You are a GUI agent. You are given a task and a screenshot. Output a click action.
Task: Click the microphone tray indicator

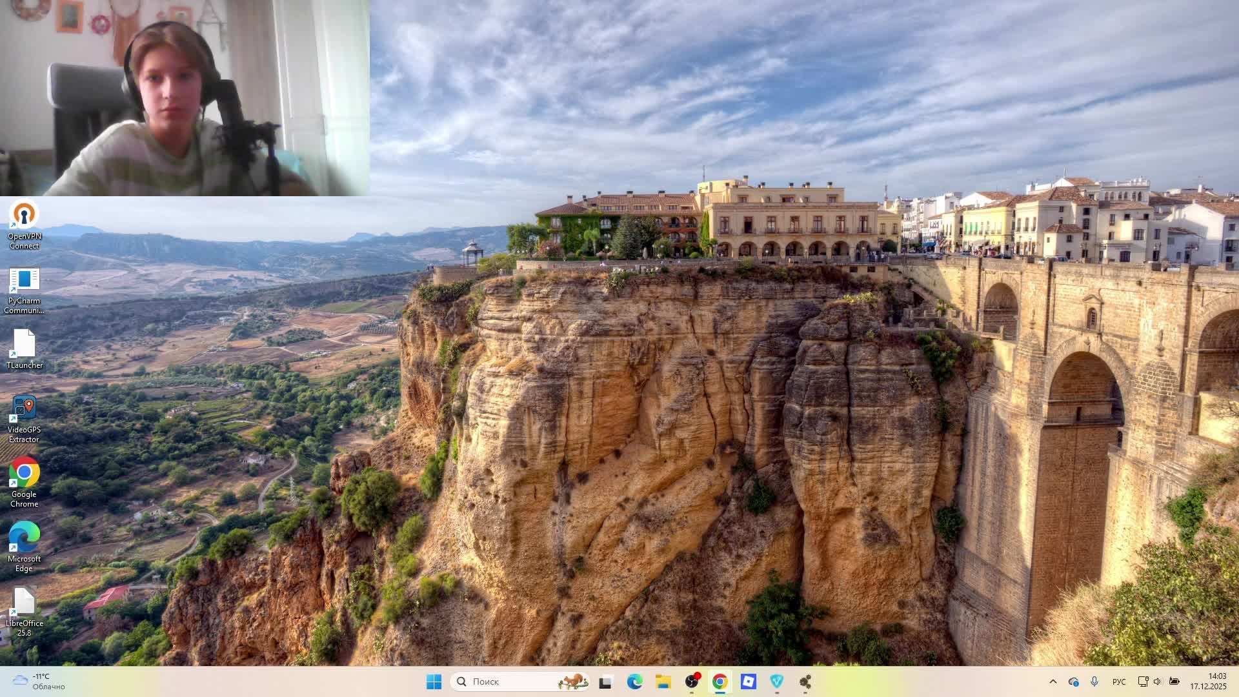(1094, 682)
